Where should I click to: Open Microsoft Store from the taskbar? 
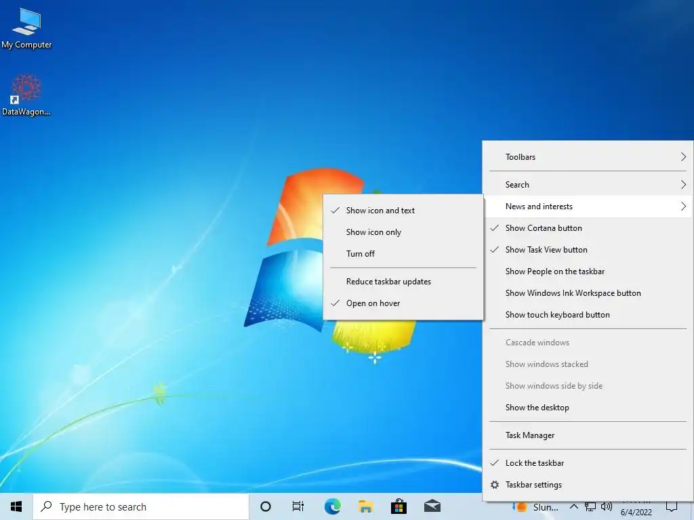coord(399,506)
